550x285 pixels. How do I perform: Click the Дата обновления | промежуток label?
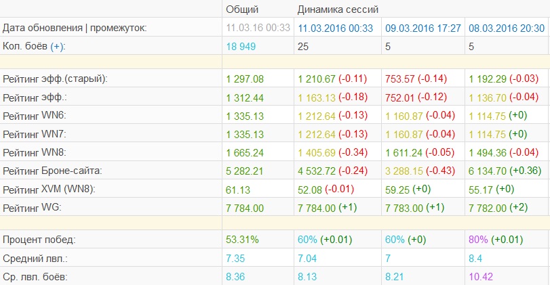pos(75,28)
